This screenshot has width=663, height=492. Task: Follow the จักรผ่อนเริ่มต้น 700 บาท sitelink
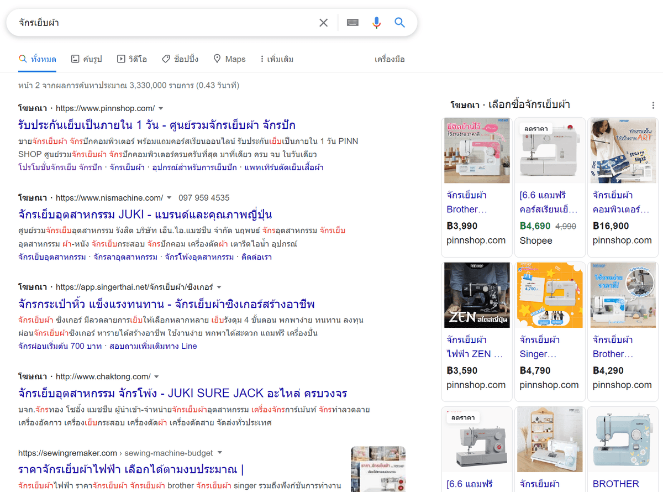click(x=60, y=347)
